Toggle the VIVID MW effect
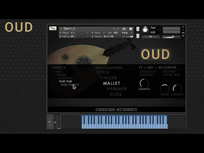This screenshot has width=204, height=153. click(172, 75)
